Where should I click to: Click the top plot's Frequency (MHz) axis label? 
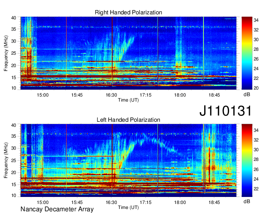6,53
